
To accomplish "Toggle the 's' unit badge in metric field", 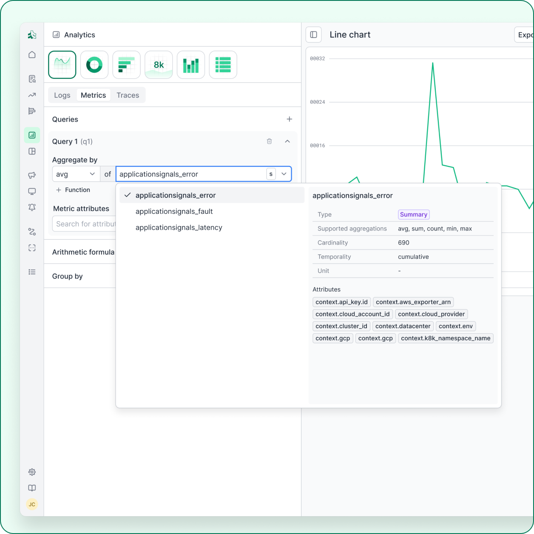I will [271, 174].
